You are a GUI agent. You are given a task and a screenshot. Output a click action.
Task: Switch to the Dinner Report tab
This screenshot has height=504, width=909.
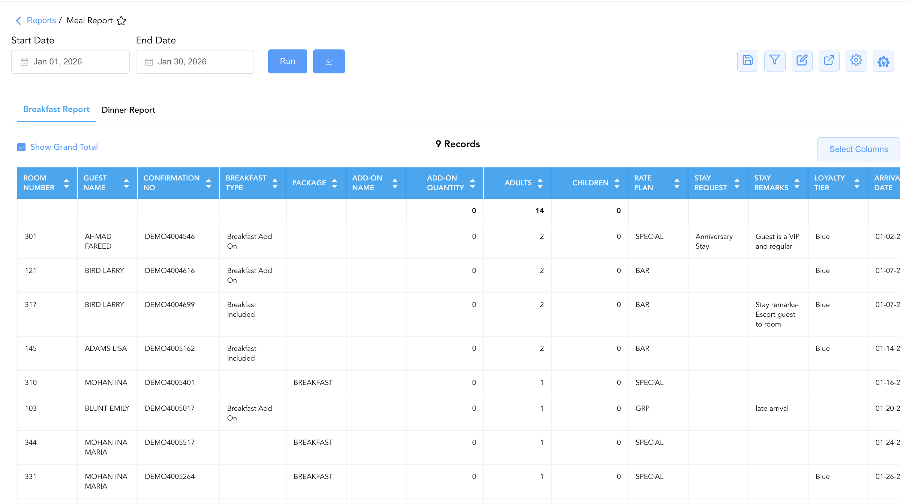point(128,110)
